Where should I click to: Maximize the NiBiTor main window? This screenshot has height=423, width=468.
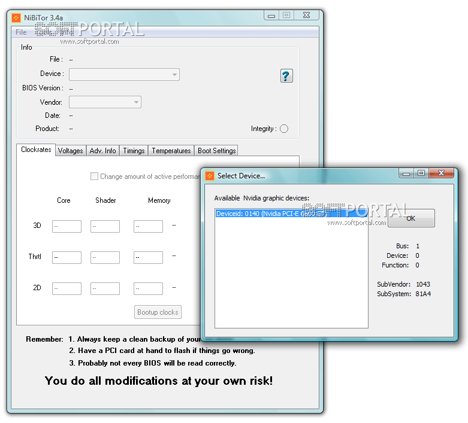point(286,15)
